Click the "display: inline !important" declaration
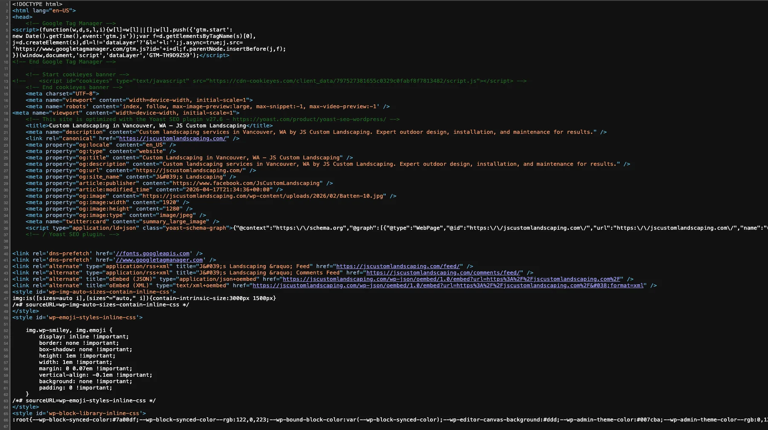Image resolution: width=768 pixels, height=430 pixels. (x=84, y=337)
